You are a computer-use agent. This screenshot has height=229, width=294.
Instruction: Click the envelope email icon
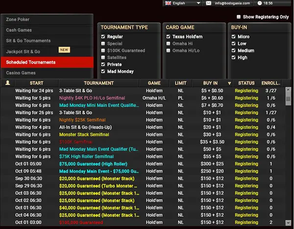(x=209, y=3)
